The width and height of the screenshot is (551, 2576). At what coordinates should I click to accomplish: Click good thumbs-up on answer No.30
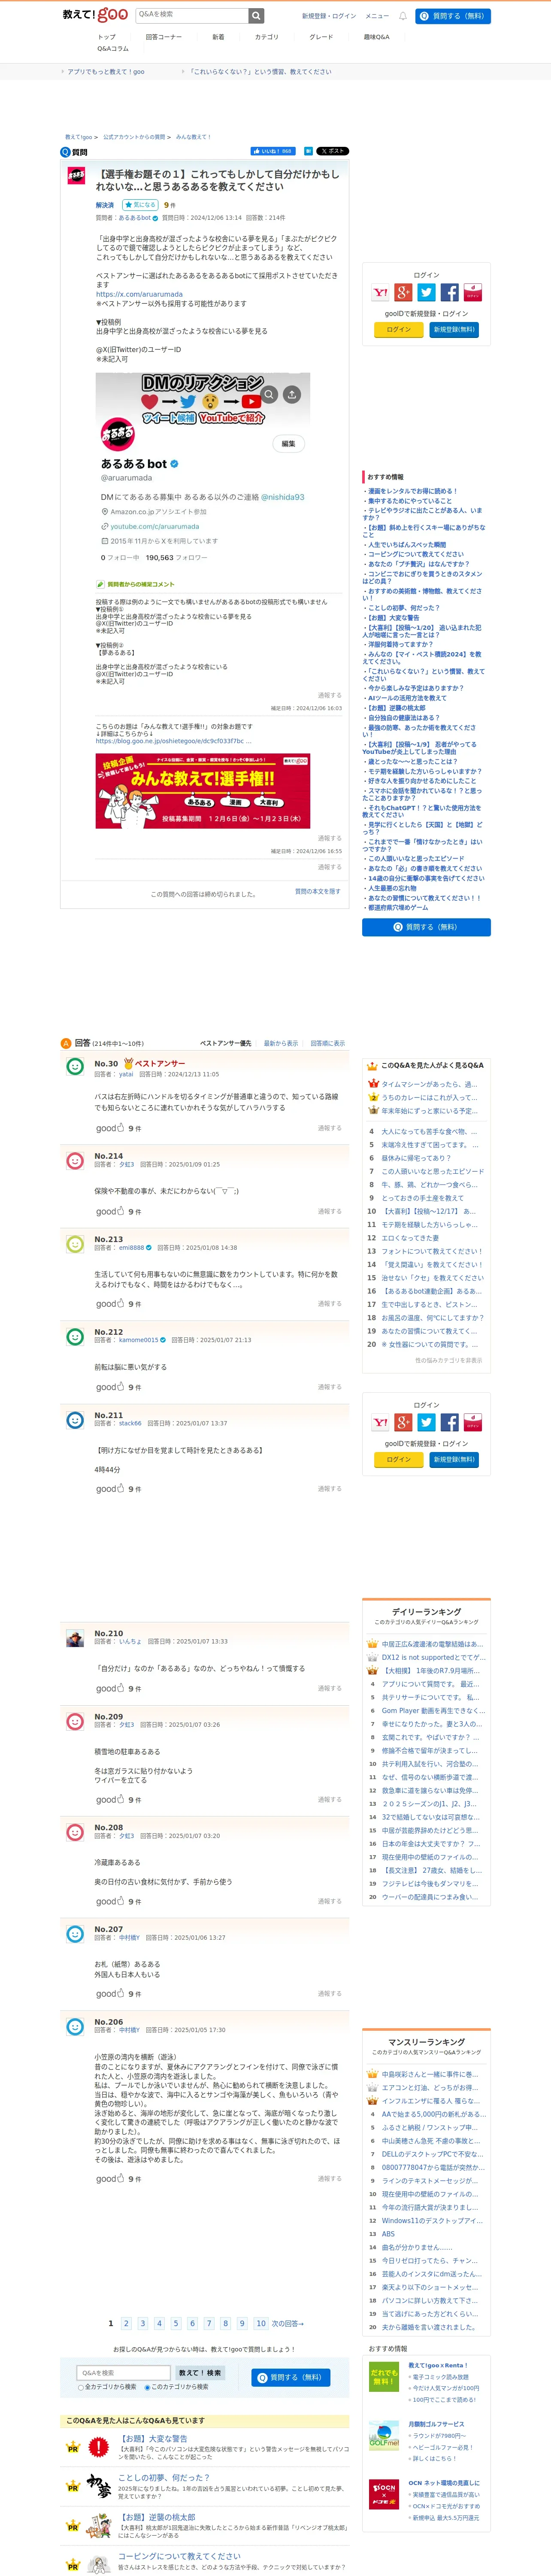pyautogui.click(x=110, y=1128)
